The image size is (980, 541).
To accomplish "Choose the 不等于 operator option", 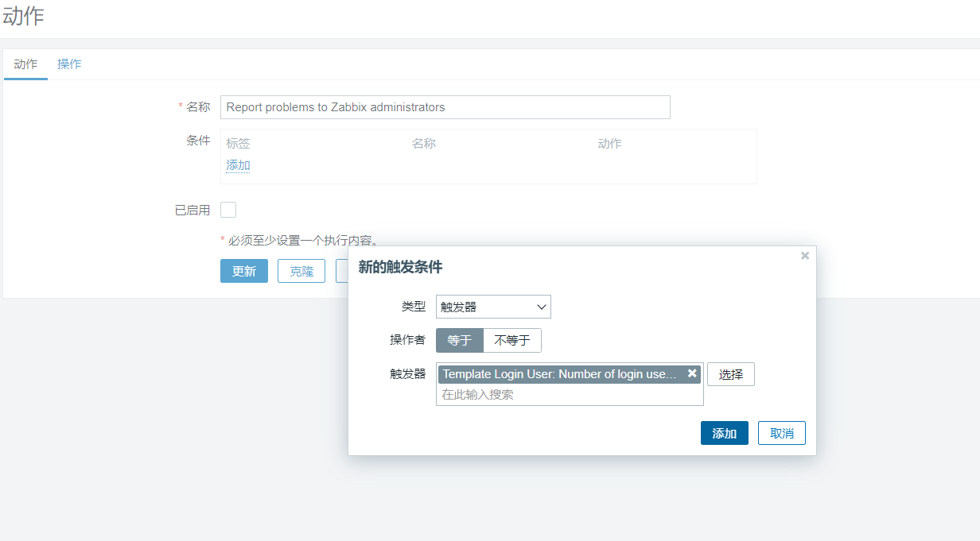I will (512, 341).
